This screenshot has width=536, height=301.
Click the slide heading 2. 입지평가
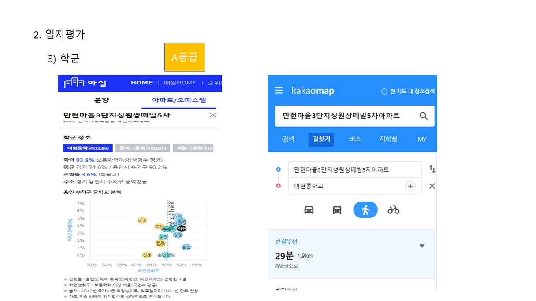point(59,34)
